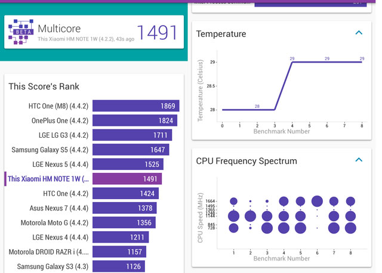Click the 'Asus Nexus 7 (4.4.4)' label
The width and height of the screenshot is (382, 273).
58,208
